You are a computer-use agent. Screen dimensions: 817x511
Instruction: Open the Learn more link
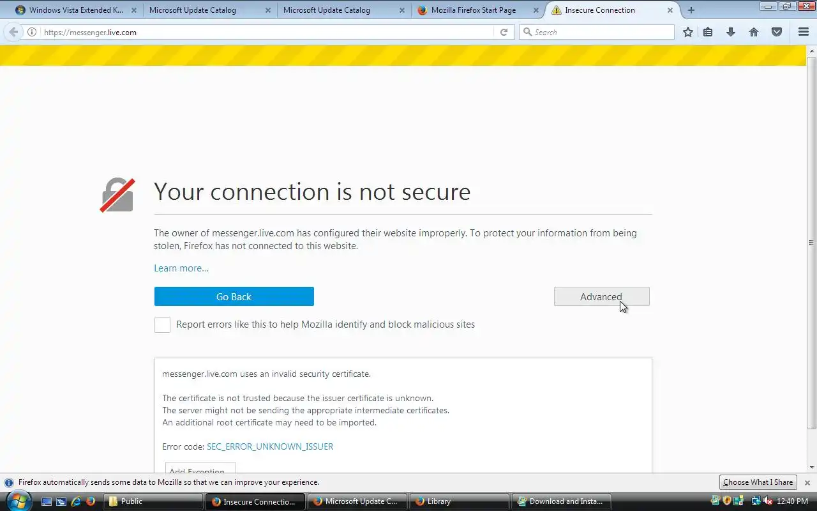[181, 268]
